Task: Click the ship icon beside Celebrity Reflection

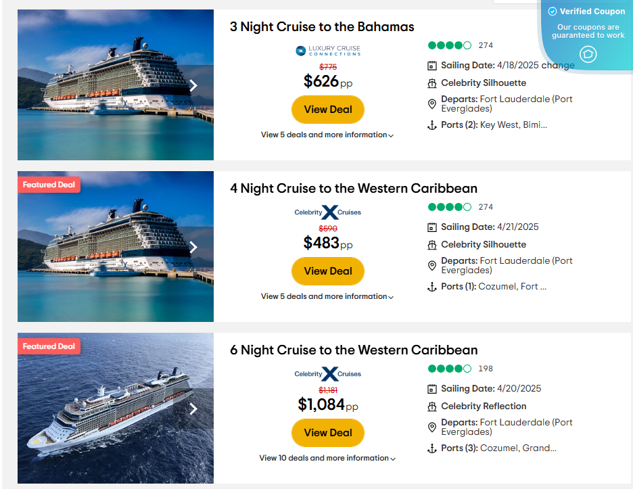Action: pyautogui.click(x=431, y=406)
